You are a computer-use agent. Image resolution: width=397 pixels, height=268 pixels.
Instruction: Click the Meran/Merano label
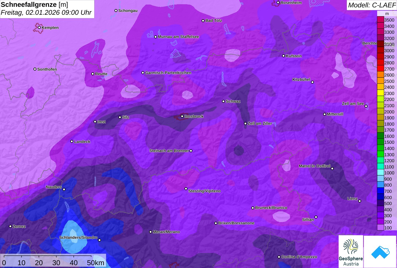166,232
